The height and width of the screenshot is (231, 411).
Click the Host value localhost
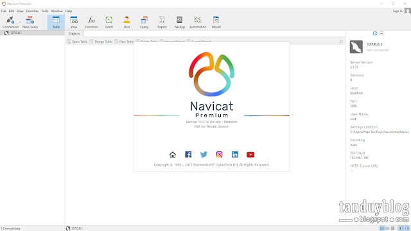[x=356, y=93]
